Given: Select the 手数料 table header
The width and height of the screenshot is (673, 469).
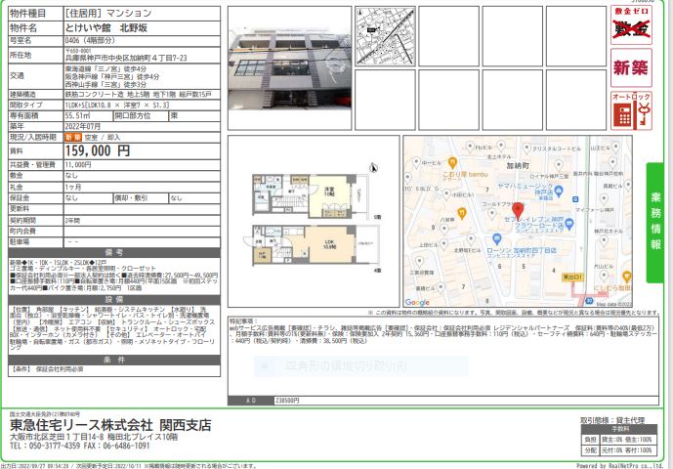Looking at the screenshot, I should click(620, 429).
